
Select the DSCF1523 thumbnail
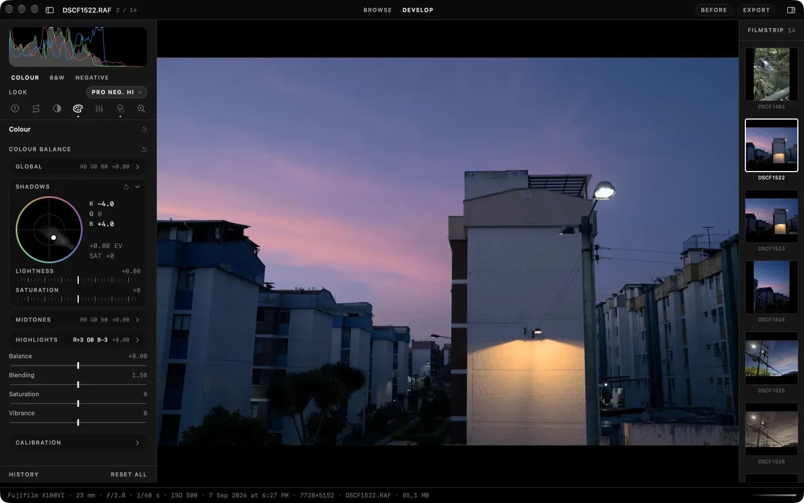[772, 216]
